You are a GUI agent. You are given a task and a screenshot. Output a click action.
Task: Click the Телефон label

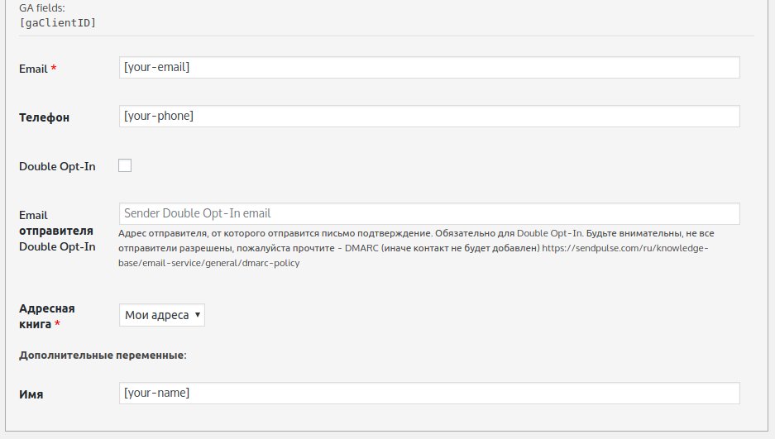point(44,117)
